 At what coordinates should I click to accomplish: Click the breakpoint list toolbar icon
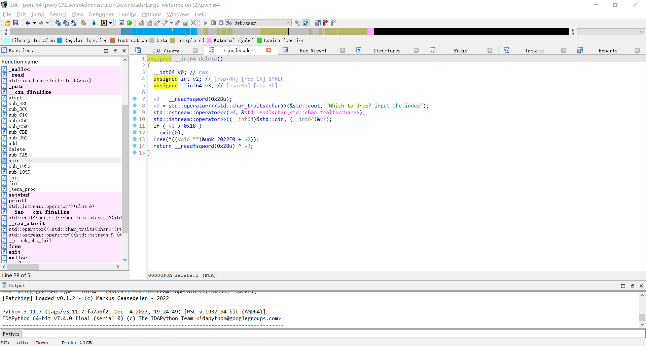pyautogui.click(x=318, y=23)
